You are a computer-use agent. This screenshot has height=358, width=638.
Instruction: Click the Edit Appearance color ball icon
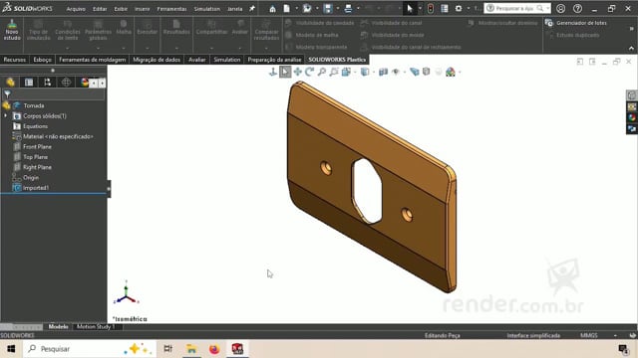pyautogui.click(x=451, y=72)
